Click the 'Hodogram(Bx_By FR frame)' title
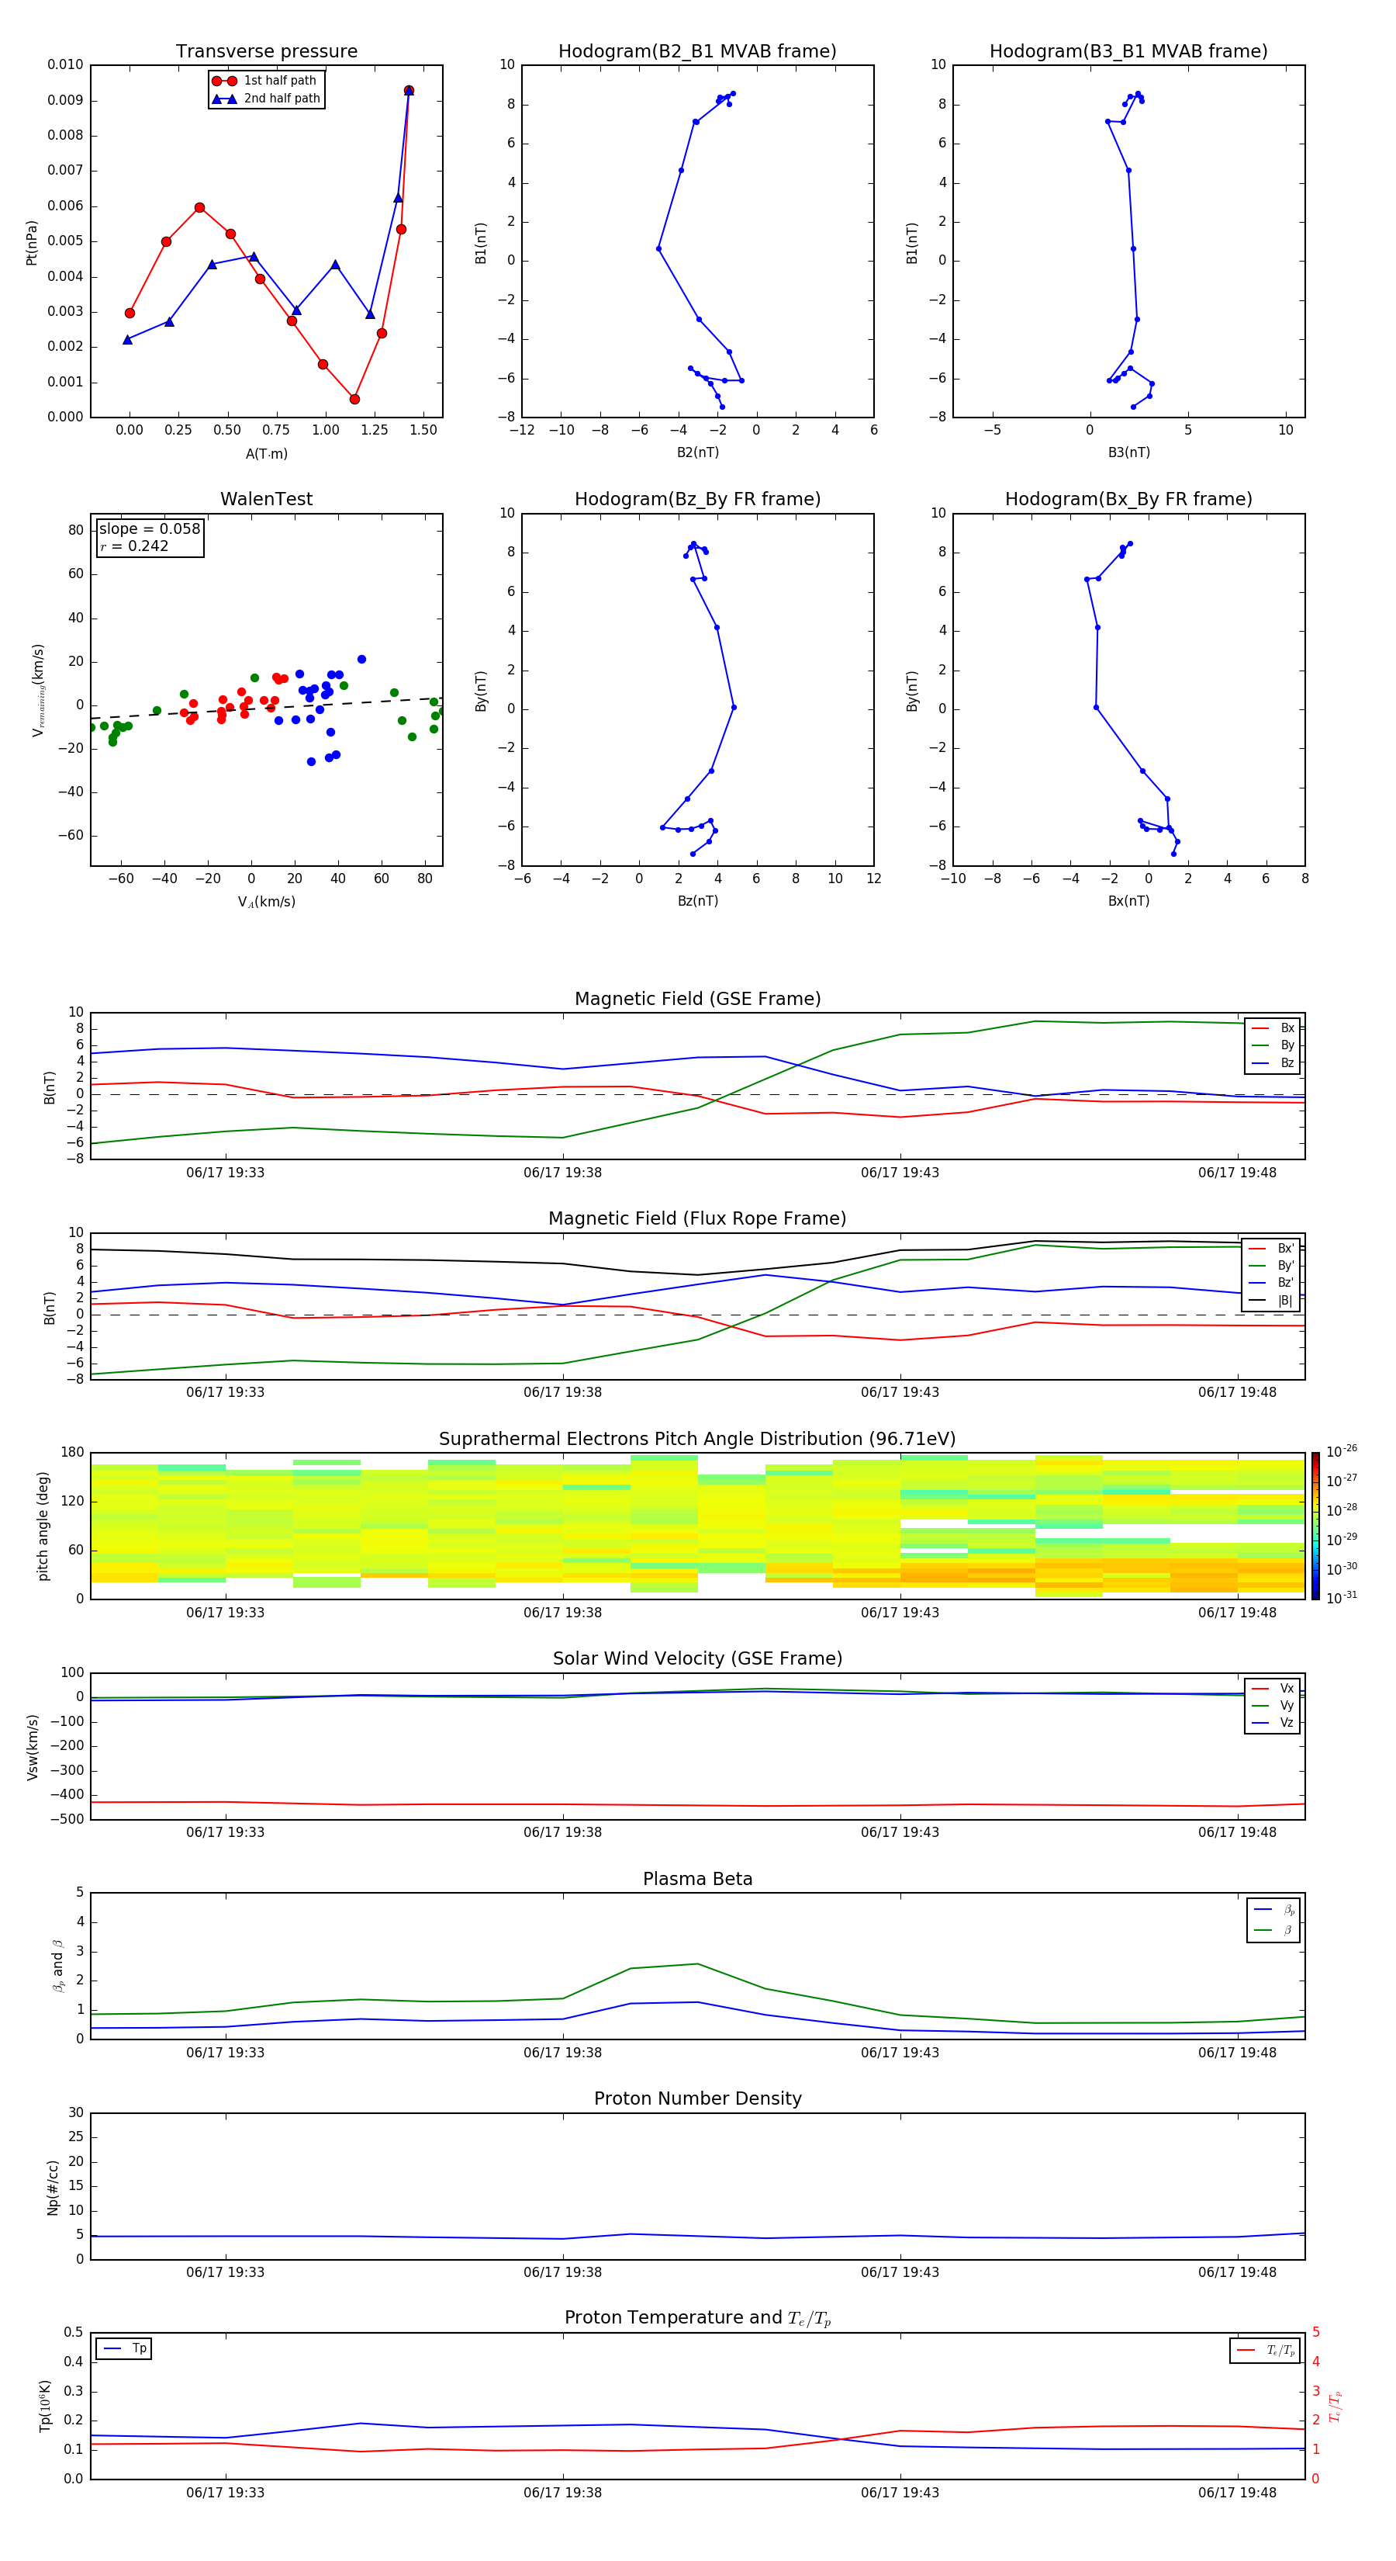Image resolution: width=1396 pixels, height=2561 pixels. 1128,499
